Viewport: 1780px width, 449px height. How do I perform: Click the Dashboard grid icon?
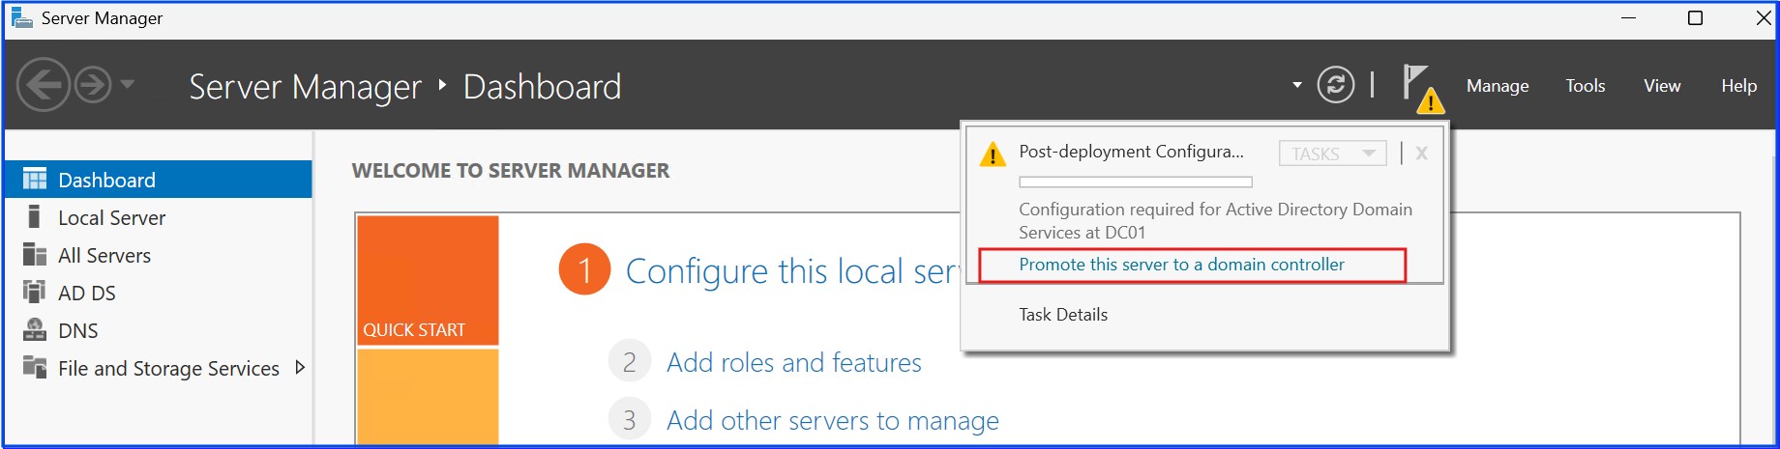(35, 179)
